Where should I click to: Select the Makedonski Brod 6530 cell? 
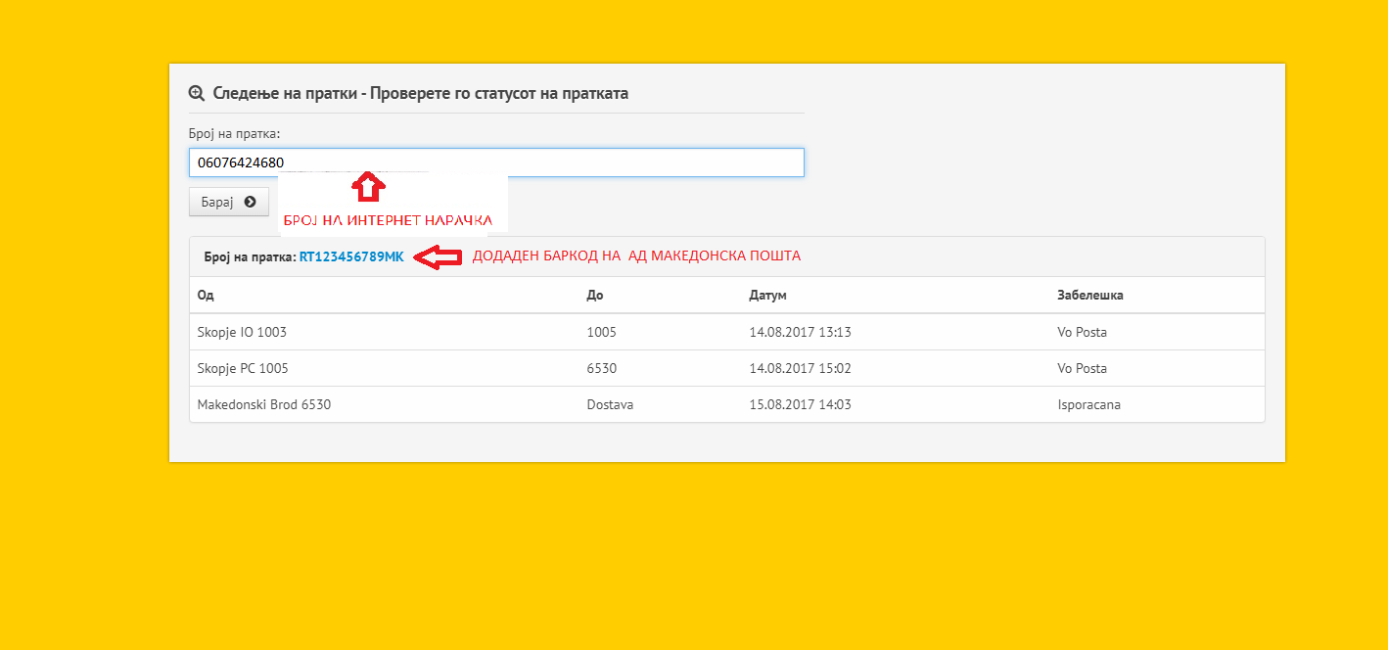(x=264, y=404)
